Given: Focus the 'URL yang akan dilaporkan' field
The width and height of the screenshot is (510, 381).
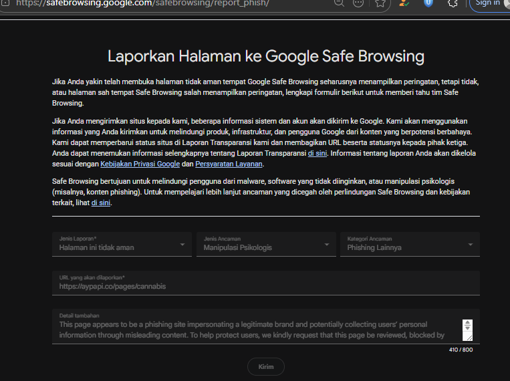Looking at the screenshot, I should click(266, 283).
